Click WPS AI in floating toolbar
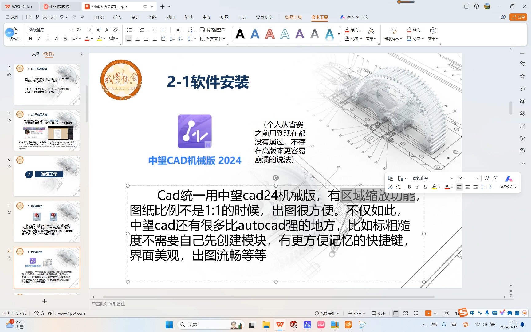 click(x=509, y=183)
